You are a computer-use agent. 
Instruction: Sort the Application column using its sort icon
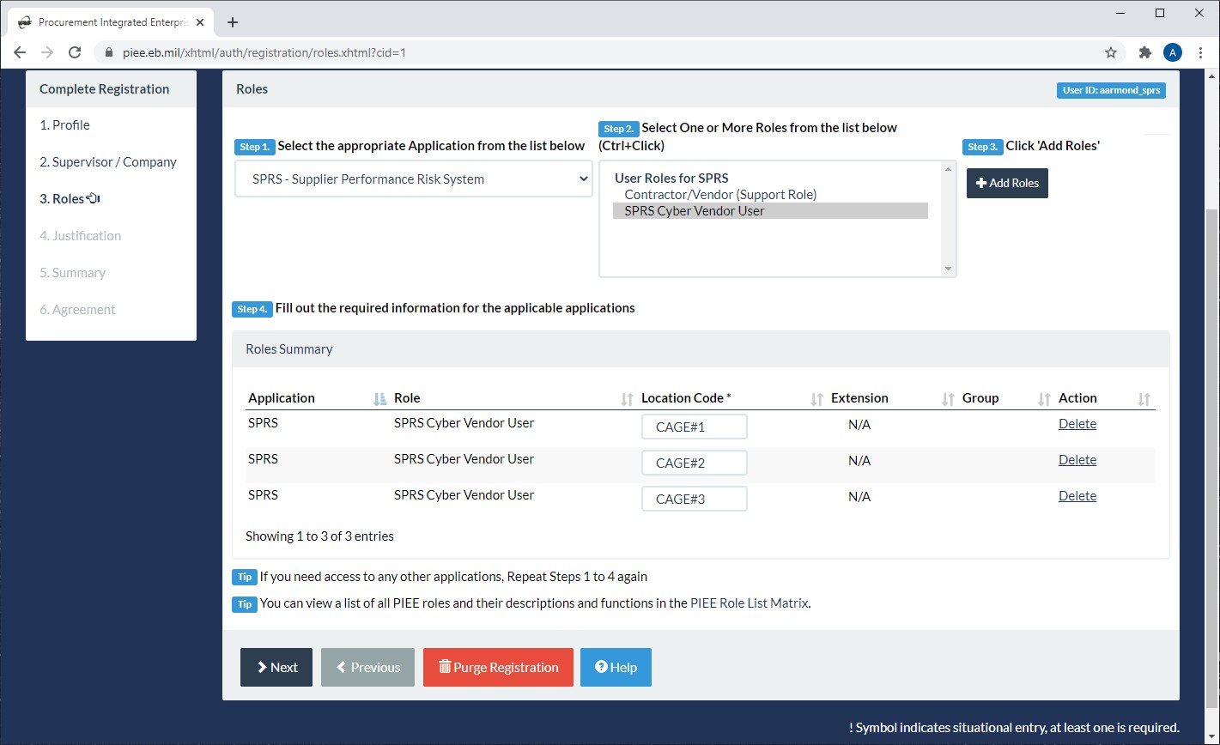pyautogui.click(x=379, y=398)
